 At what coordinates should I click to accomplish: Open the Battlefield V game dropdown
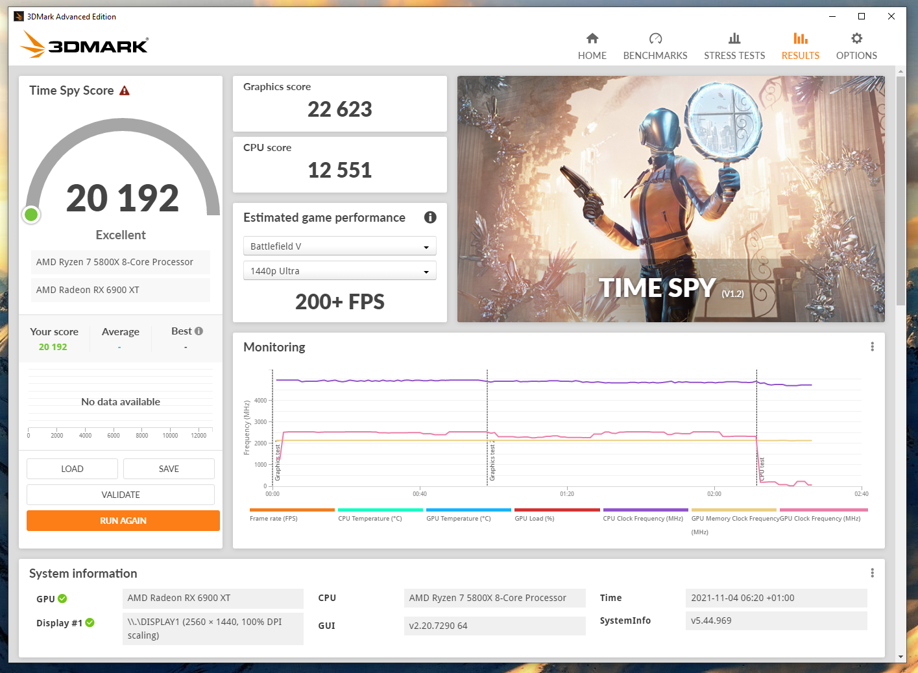coord(339,246)
